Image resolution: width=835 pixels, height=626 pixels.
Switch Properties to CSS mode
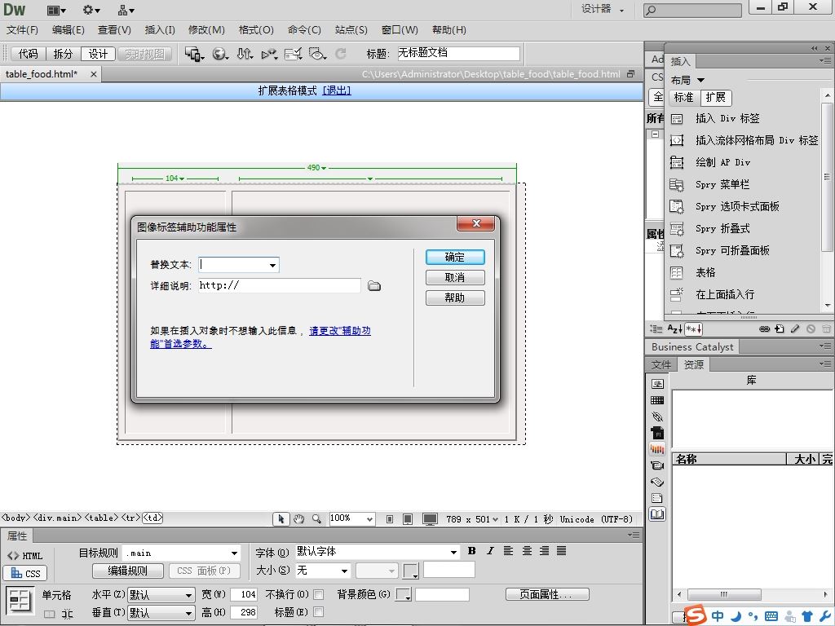25,573
